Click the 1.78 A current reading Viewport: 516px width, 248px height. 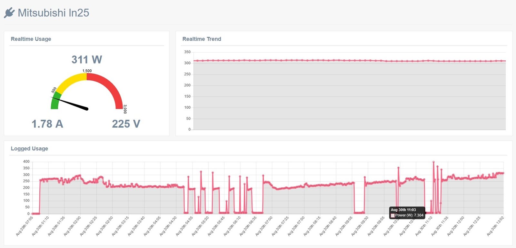[47, 124]
